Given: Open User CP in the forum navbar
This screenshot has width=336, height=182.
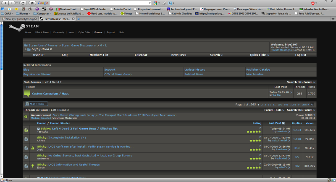Looking at the screenshot, I should tap(39, 55).
